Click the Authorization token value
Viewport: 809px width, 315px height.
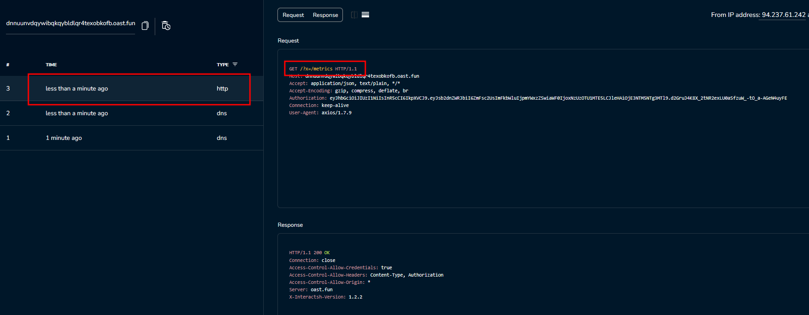pos(558,98)
